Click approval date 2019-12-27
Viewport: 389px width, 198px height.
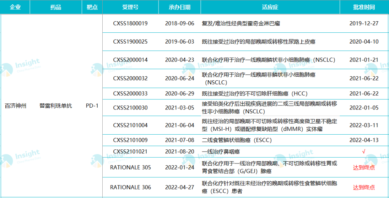364,23
